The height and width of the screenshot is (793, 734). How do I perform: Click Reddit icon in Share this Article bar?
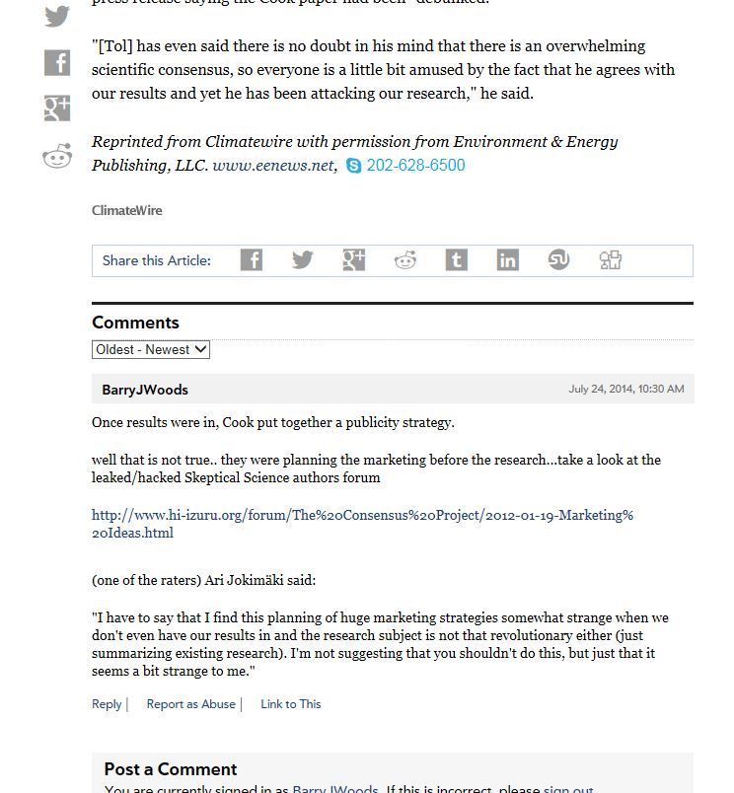point(405,260)
